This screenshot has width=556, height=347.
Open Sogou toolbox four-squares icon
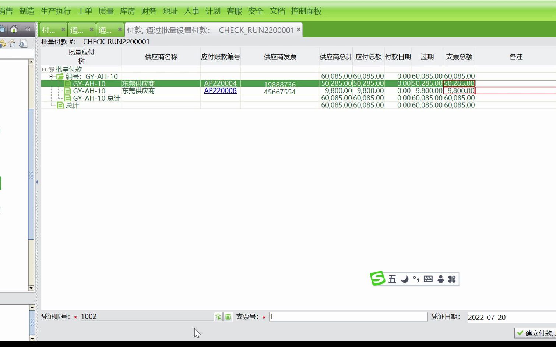point(452,279)
